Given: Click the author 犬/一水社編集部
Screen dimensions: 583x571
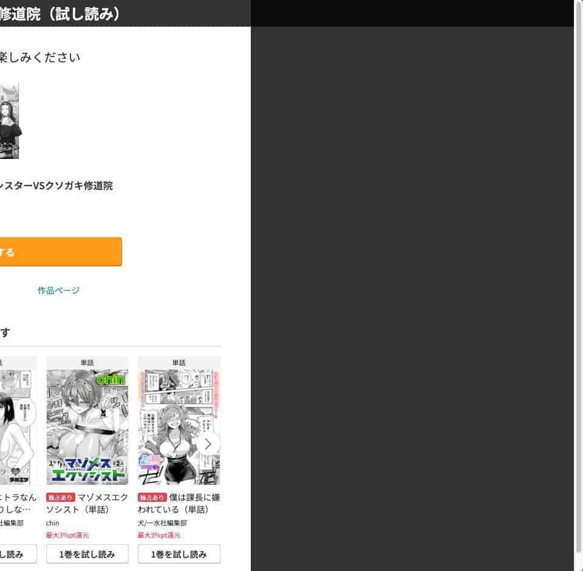Looking at the screenshot, I should [x=162, y=523].
